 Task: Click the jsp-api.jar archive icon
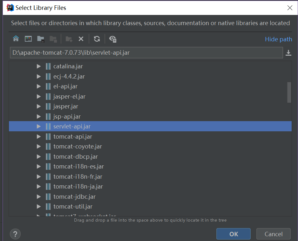click(48, 116)
